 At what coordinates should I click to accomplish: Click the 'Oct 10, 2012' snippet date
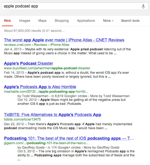point(27,100)
